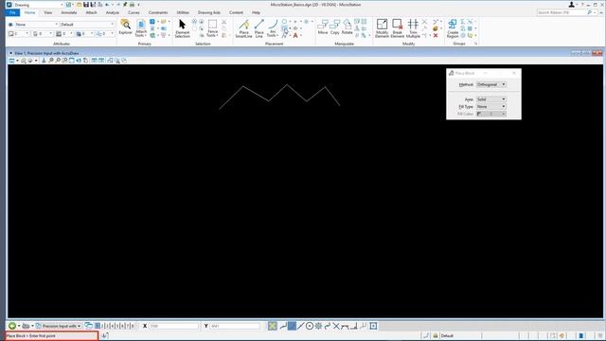Switch to the View ribbon tab
Image resolution: width=606 pixels, height=341 pixels.
(48, 12)
